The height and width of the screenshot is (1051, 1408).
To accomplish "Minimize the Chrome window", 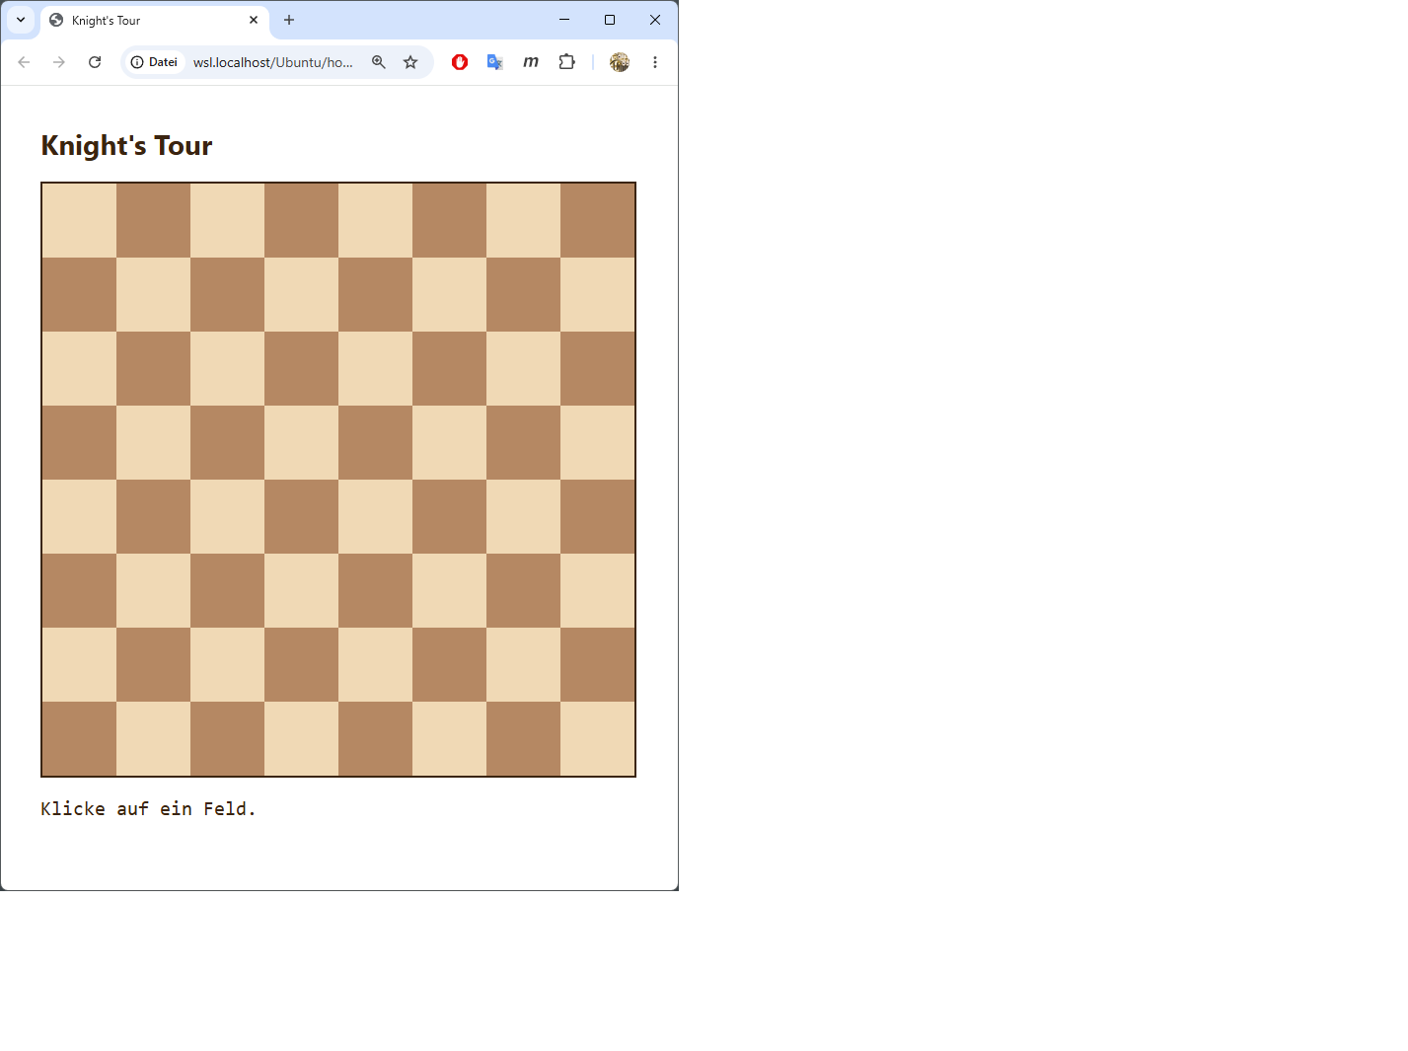I will [564, 20].
